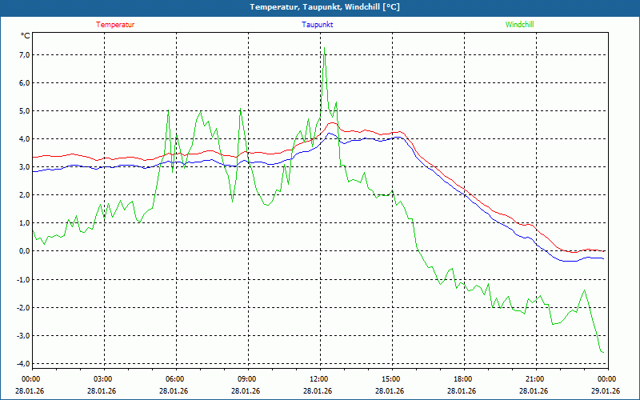Screen dimensions: 640x400
Task: Click the 28.01.26 date label under 12:00
Action: click(x=318, y=391)
